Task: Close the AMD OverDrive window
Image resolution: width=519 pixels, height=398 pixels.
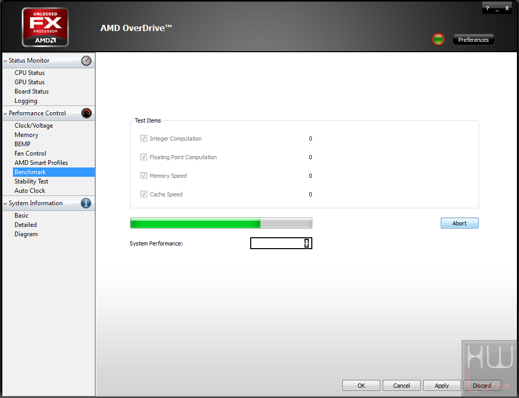Action: pyautogui.click(x=507, y=8)
